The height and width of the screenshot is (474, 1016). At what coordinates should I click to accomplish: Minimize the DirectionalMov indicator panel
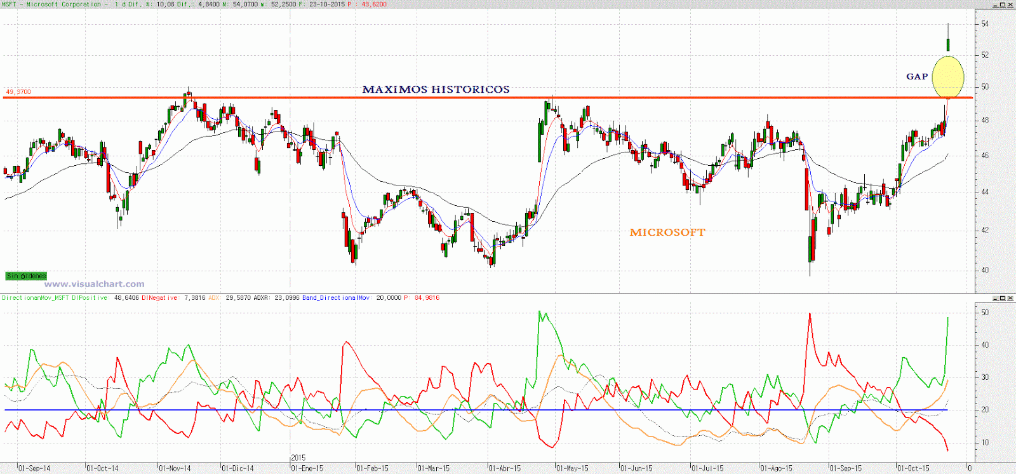996,298
